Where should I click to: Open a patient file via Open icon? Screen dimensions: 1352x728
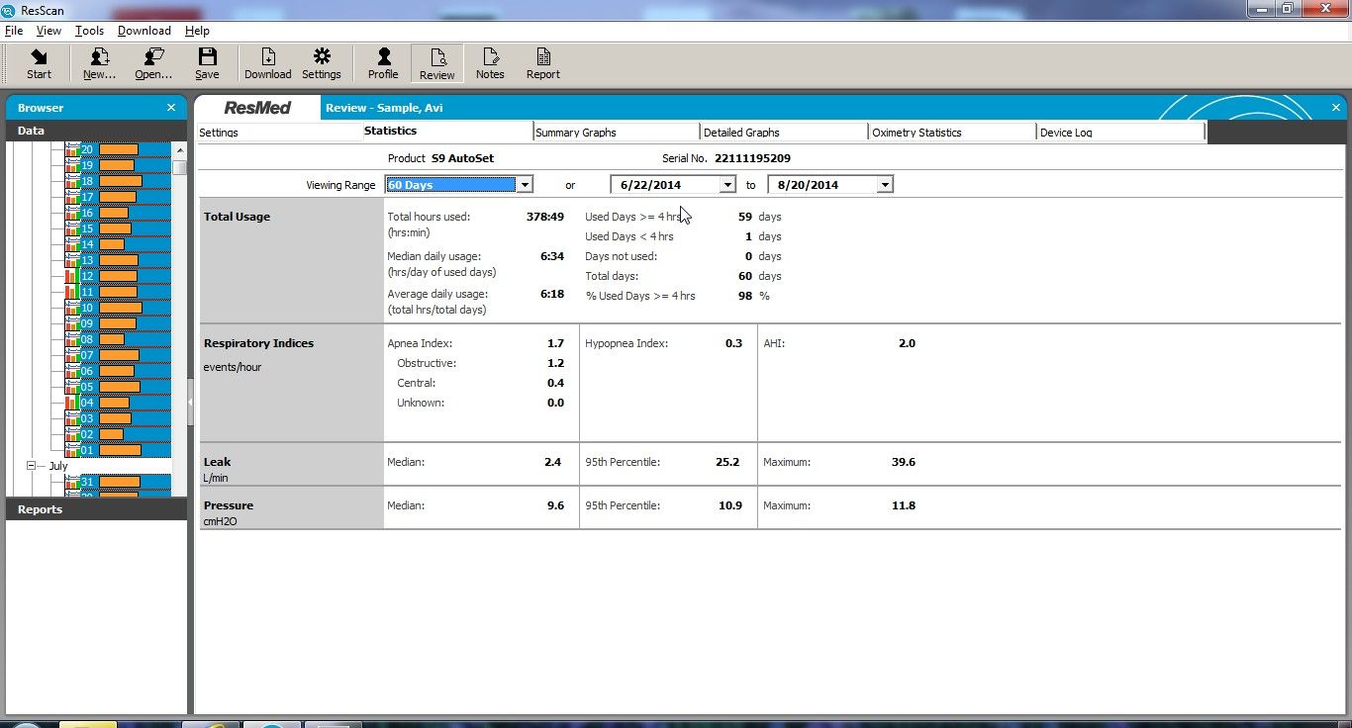[153, 63]
